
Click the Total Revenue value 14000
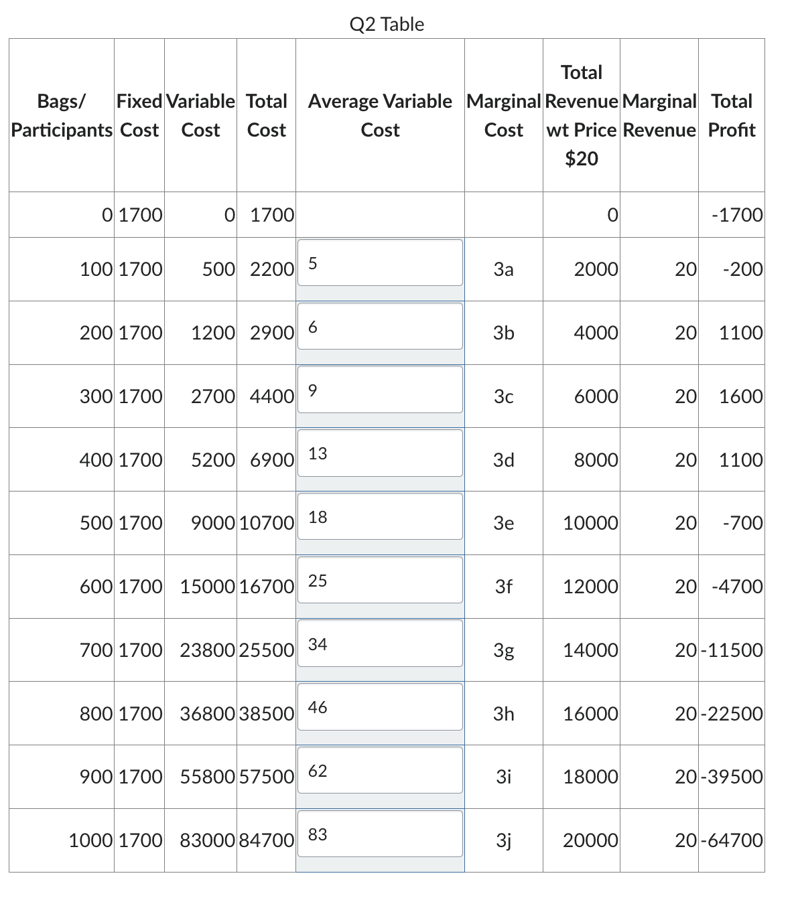coord(591,650)
